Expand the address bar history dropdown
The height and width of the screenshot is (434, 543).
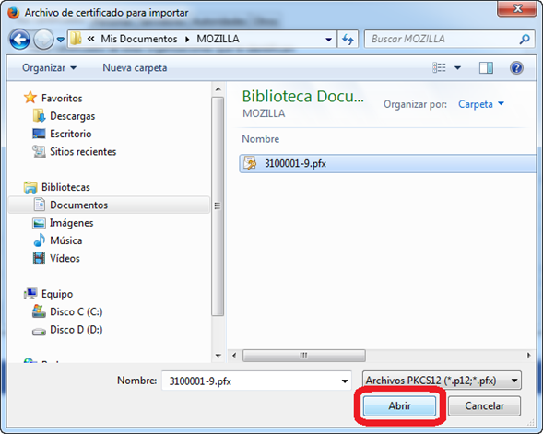[328, 40]
